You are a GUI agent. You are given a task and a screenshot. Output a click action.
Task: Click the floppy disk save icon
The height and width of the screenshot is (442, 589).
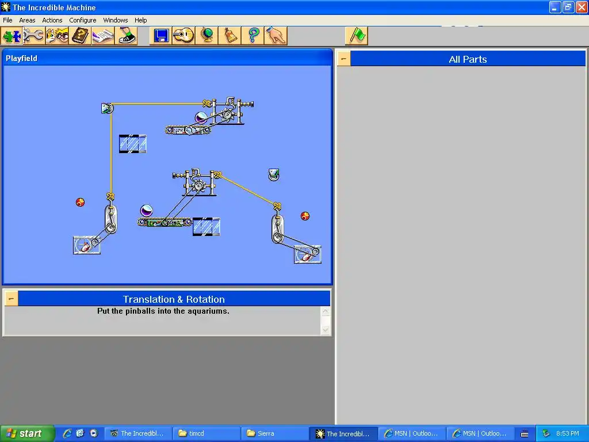click(161, 36)
